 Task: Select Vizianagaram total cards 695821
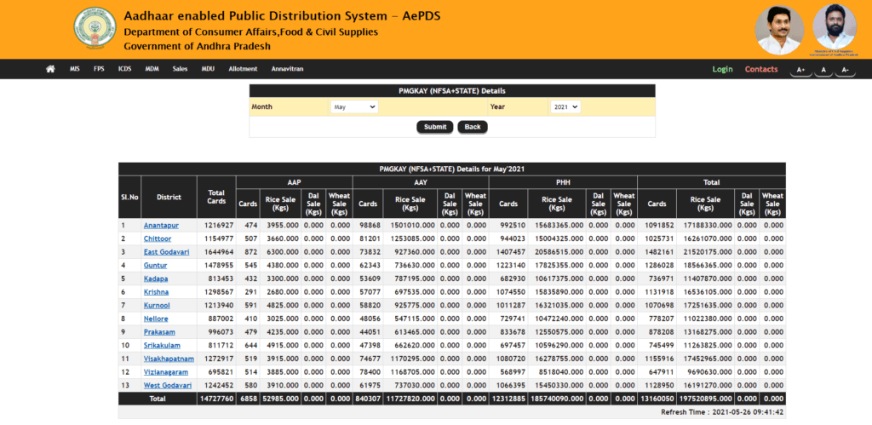point(221,372)
